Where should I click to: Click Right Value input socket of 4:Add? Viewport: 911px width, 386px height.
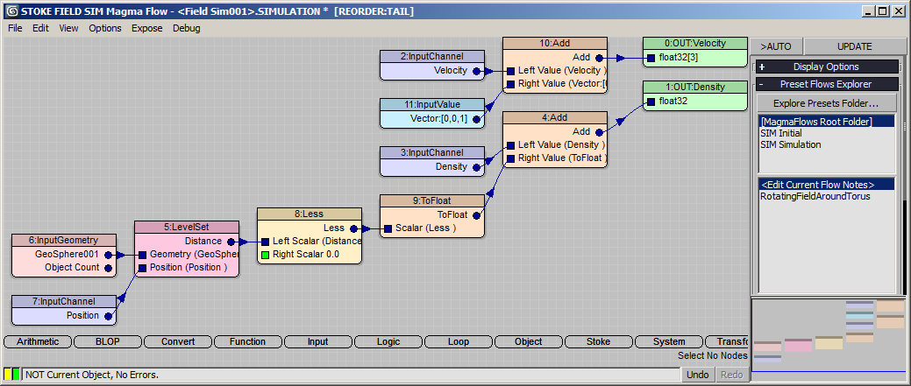pyautogui.click(x=510, y=158)
